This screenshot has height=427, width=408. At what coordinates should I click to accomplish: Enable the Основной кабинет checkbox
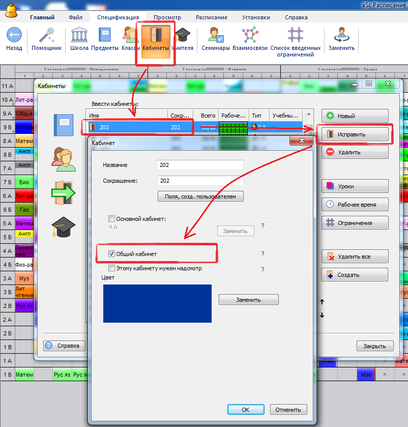pyautogui.click(x=112, y=219)
